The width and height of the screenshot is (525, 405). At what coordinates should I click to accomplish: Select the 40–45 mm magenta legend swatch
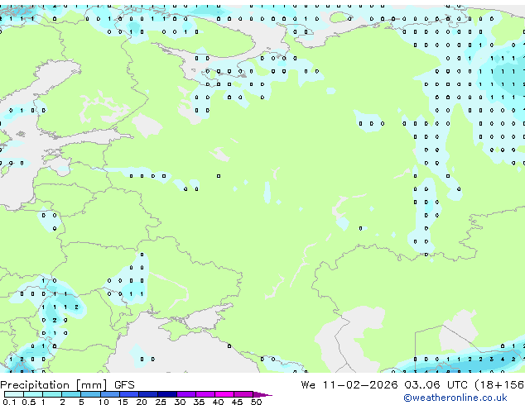pos(224,394)
